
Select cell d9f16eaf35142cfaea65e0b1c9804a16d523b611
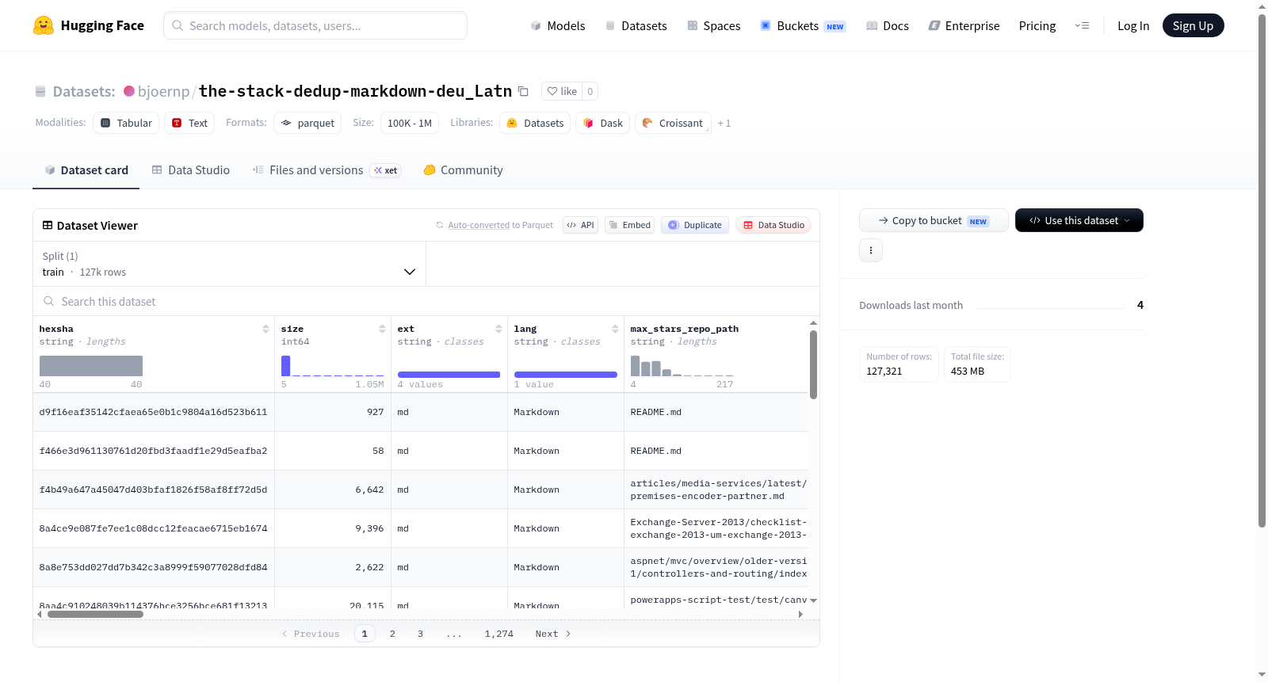click(x=154, y=412)
